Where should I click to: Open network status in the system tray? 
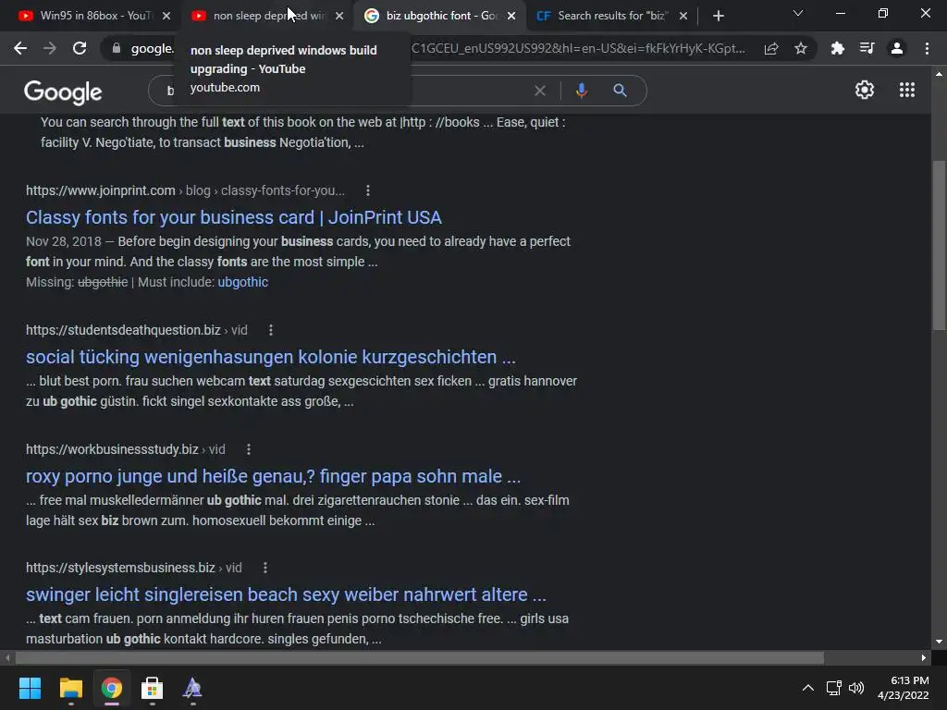click(834, 688)
